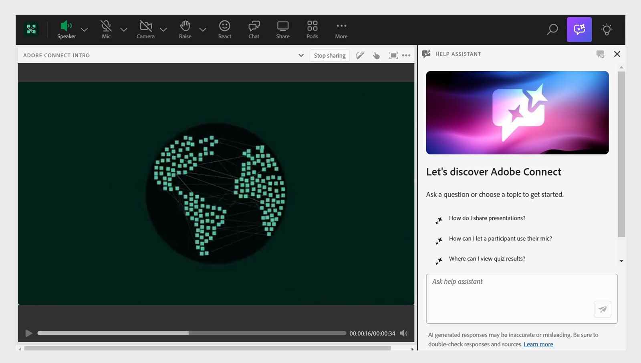Screen dimensions: 641x363
Task: Open the Pods menu
Action: coord(312,30)
